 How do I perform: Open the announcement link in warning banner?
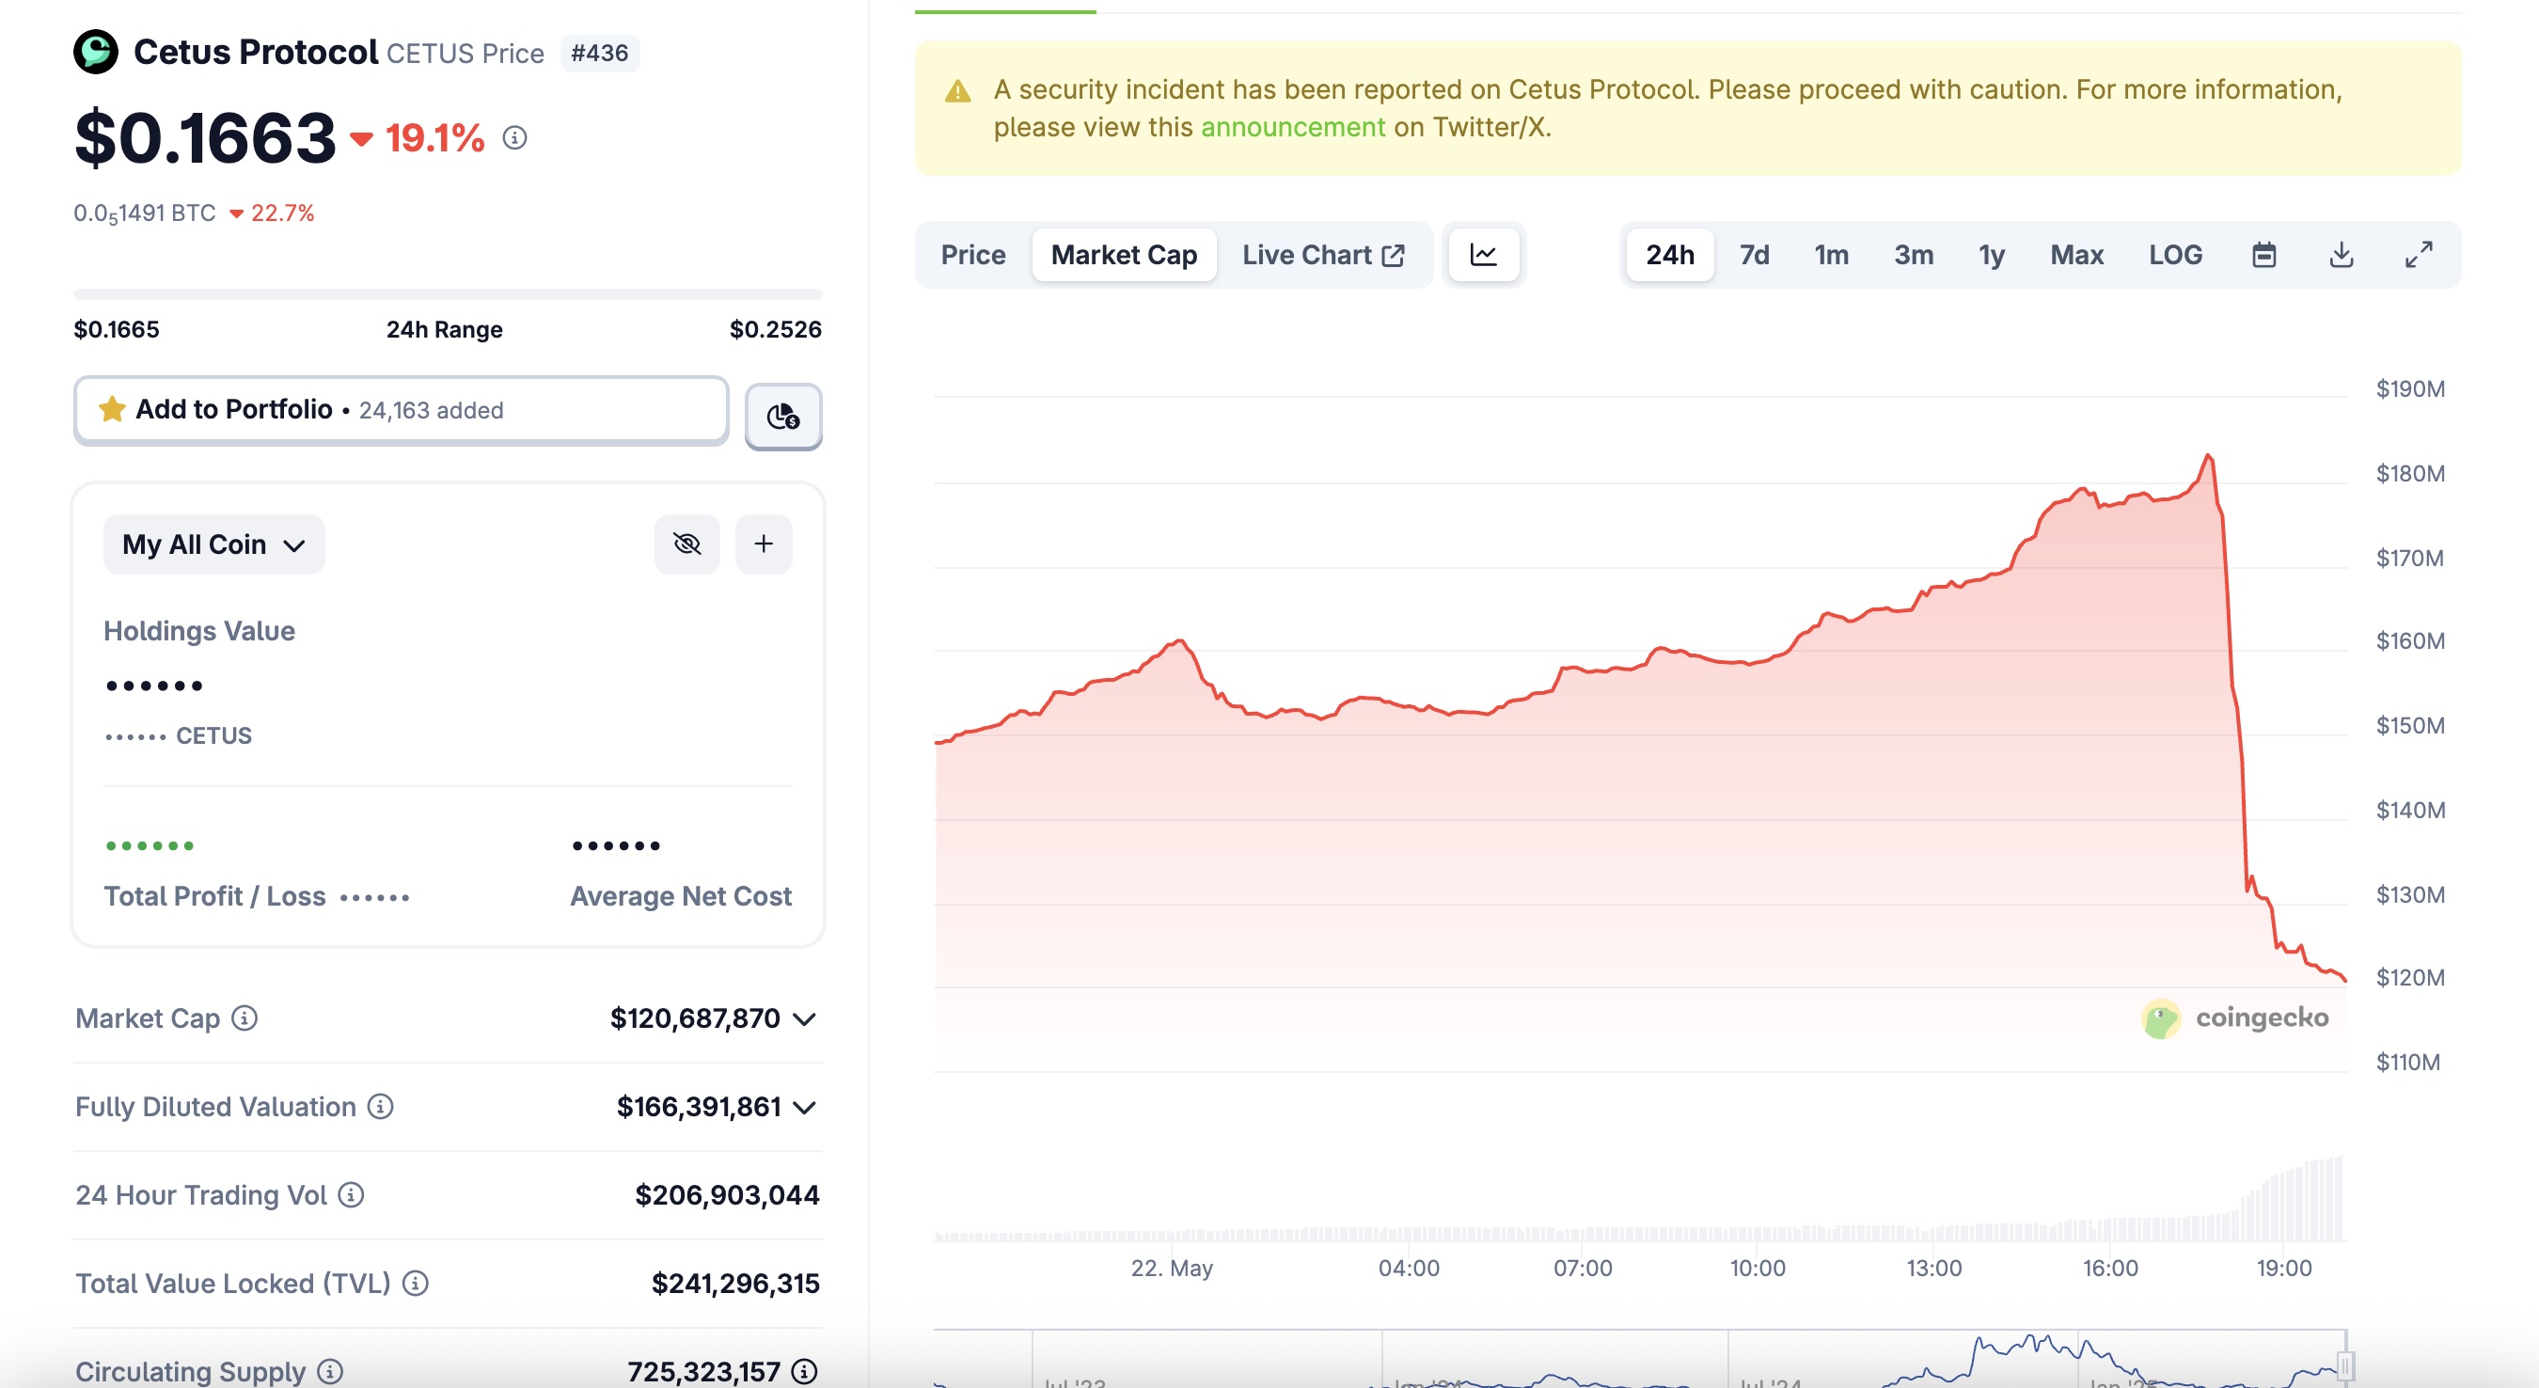[1292, 127]
